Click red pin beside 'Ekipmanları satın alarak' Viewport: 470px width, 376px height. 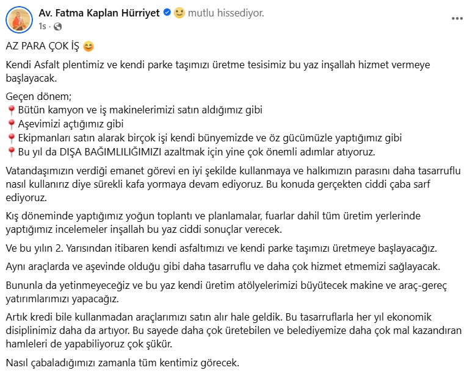[11, 138]
